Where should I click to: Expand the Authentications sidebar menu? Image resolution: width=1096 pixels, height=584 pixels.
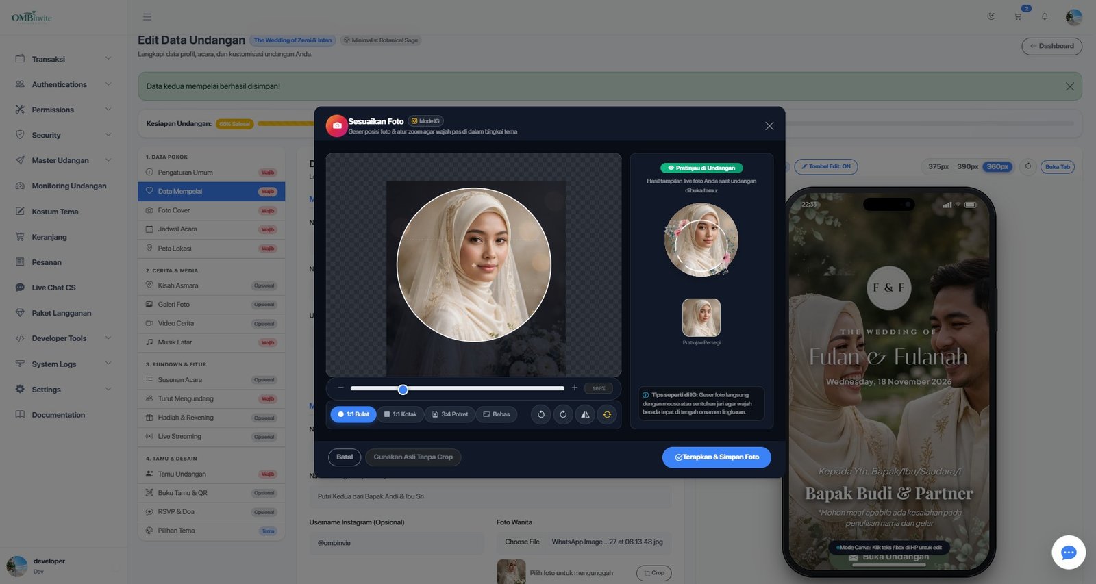click(x=64, y=84)
